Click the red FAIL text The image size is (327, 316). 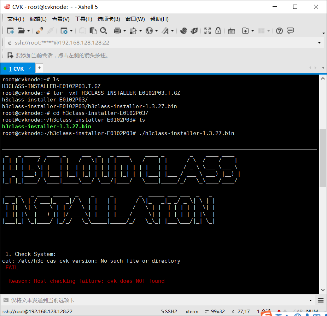pos(12,268)
